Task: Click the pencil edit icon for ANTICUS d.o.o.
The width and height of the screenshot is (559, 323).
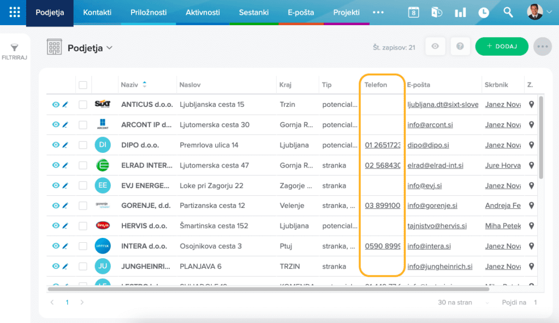Action: point(65,104)
